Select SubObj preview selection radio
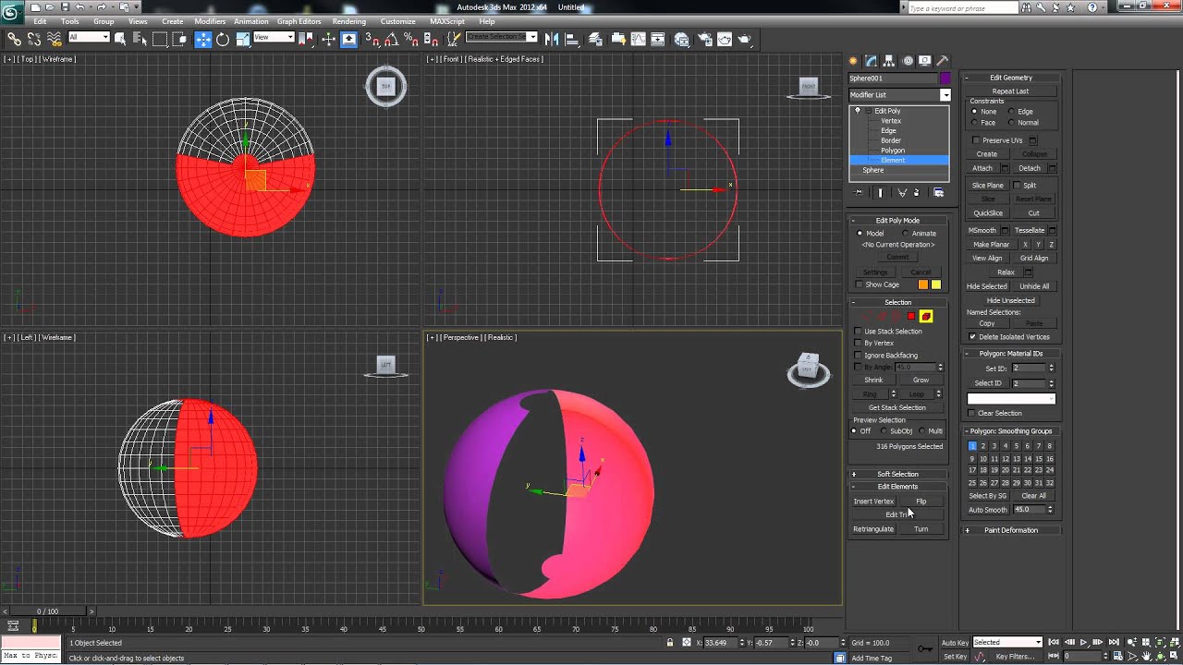The height and width of the screenshot is (665, 1183). click(x=883, y=431)
